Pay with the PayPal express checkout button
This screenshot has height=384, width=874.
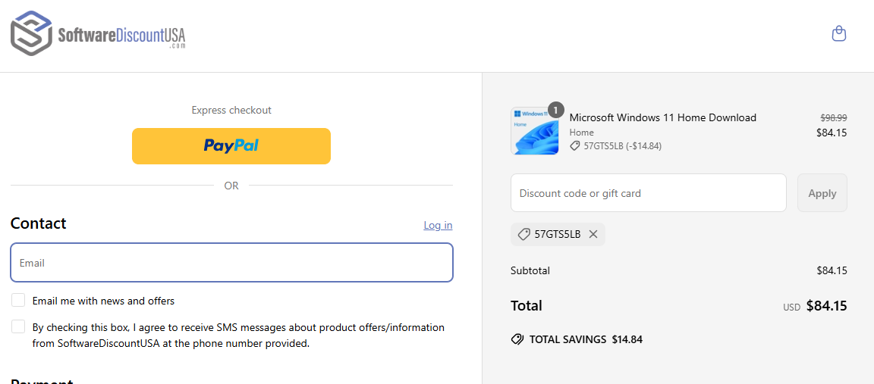pyautogui.click(x=231, y=145)
